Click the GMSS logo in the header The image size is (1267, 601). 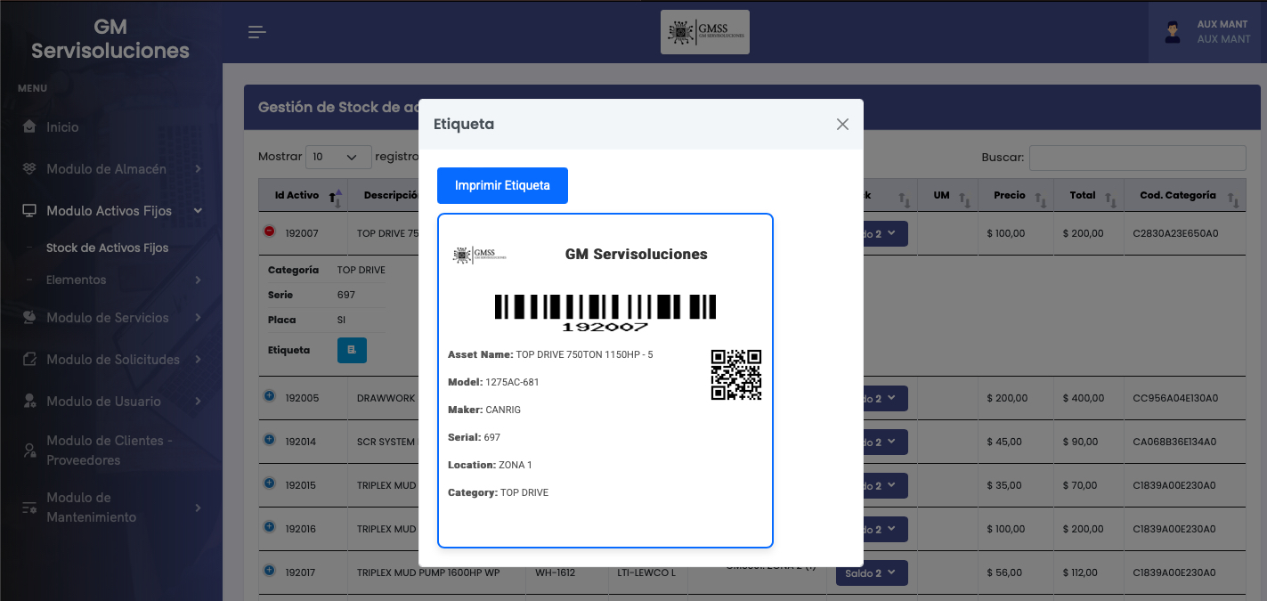[704, 32]
